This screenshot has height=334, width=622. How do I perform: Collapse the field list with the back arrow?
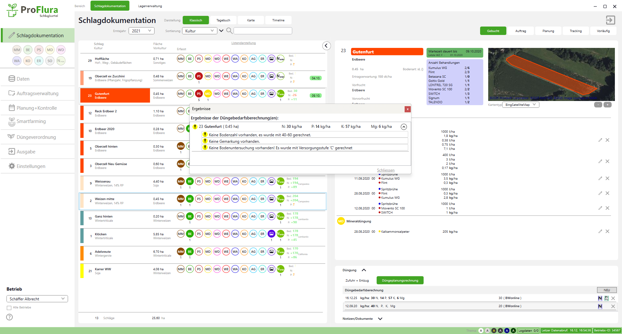click(326, 46)
